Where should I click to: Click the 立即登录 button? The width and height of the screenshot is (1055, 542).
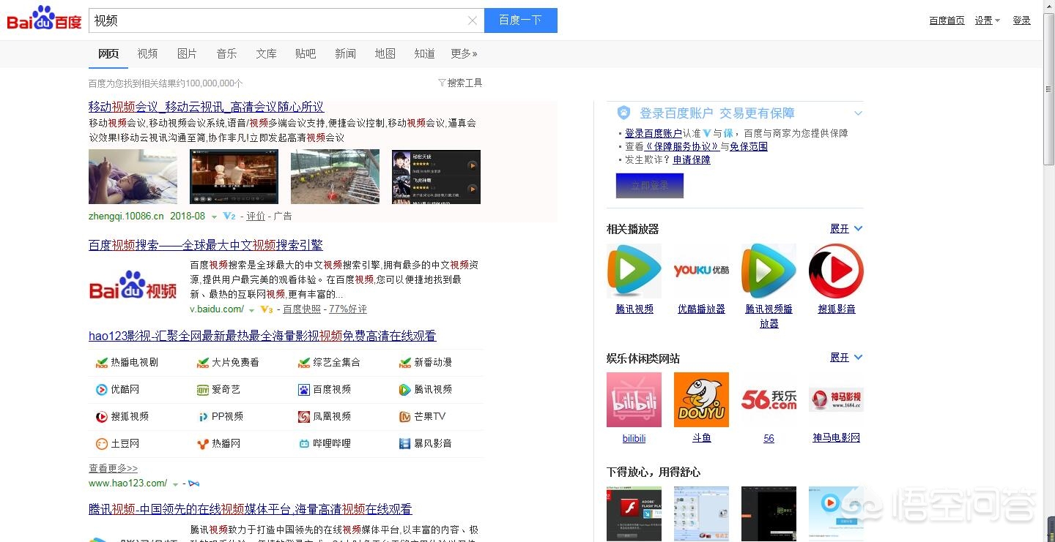[x=649, y=186]
